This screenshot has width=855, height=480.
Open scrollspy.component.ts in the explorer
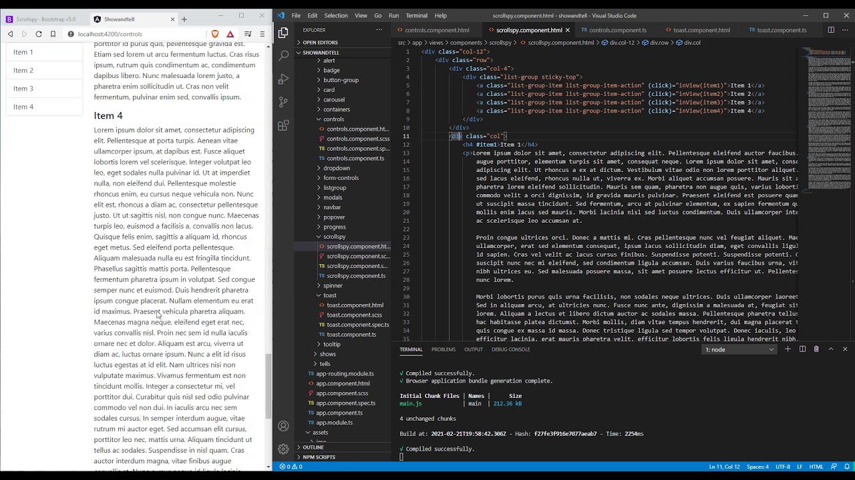point(356,276)
